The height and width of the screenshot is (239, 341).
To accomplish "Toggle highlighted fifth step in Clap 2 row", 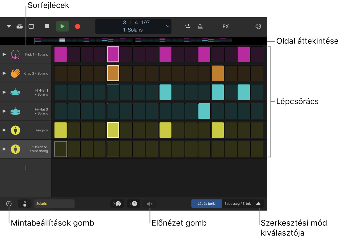I will pos(113,73).
